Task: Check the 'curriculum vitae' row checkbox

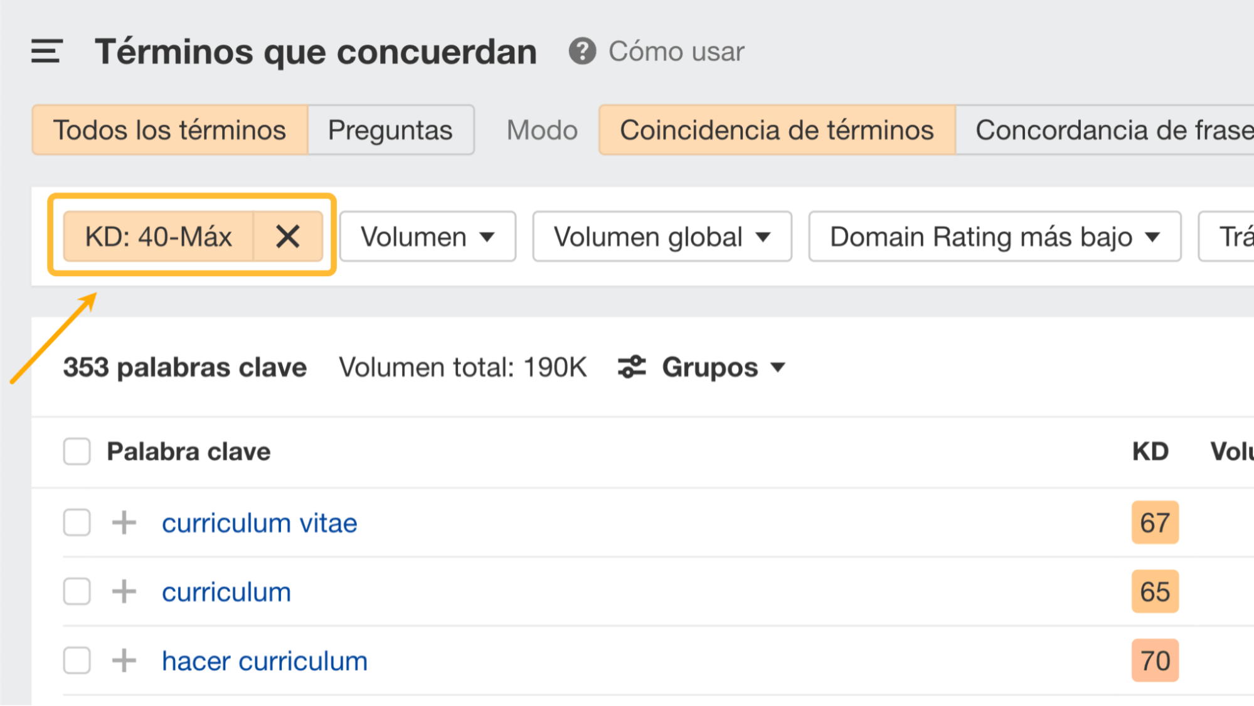Action: pos(76,522)
